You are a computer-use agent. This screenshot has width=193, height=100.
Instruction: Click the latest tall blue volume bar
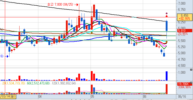(166, 76)
